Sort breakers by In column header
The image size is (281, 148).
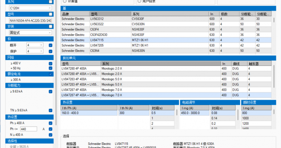pyautogui.click(x=214, y=14)
